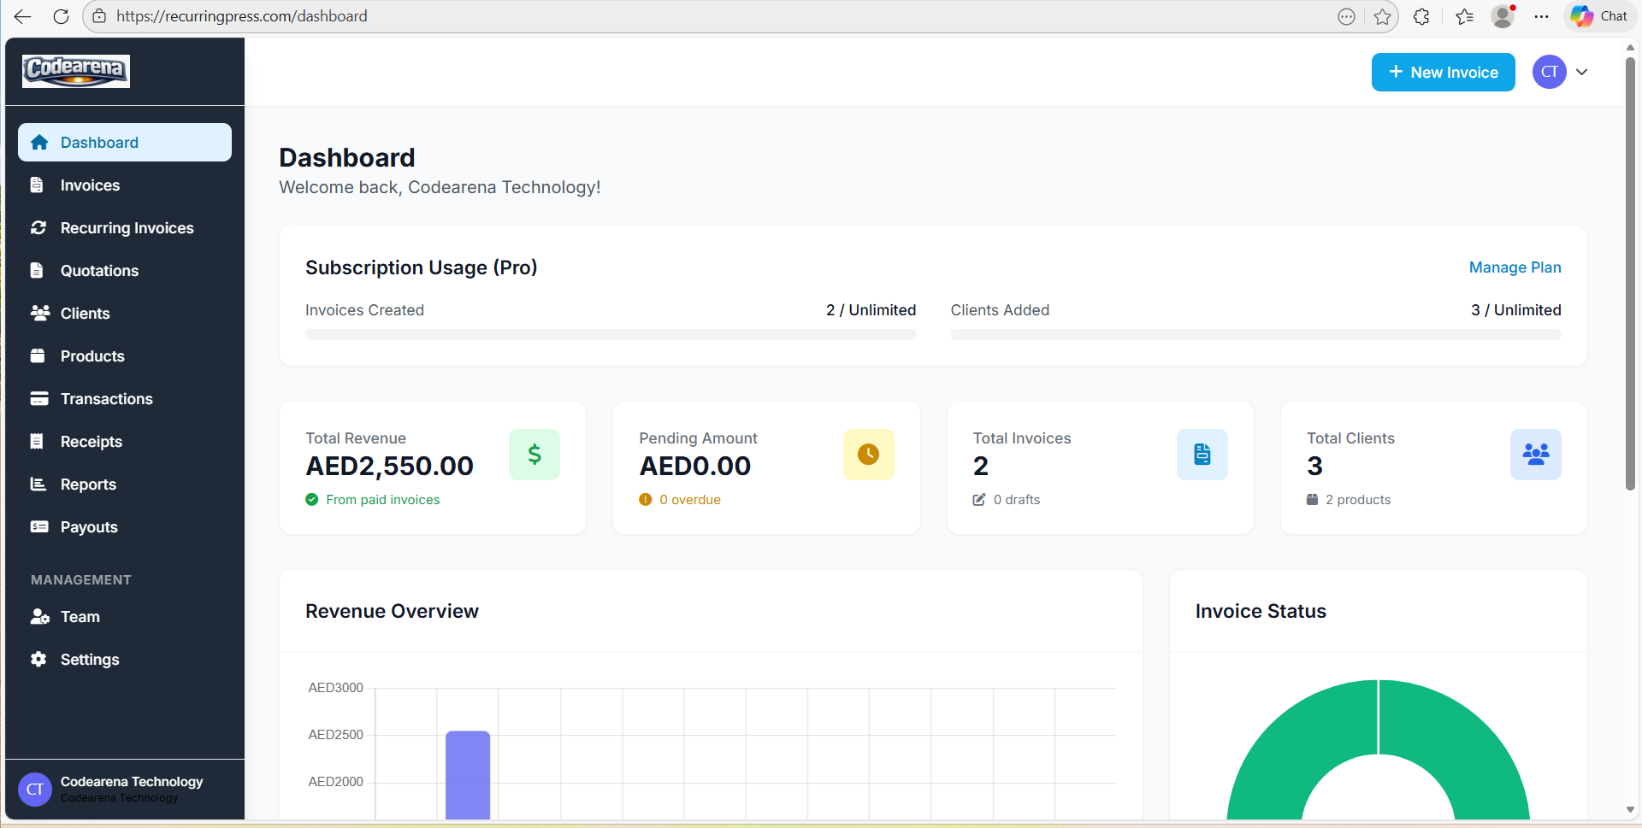This screenshot has width=1642, height=828.
Task: Select the Quotations icon
Action: pos(38,270)
